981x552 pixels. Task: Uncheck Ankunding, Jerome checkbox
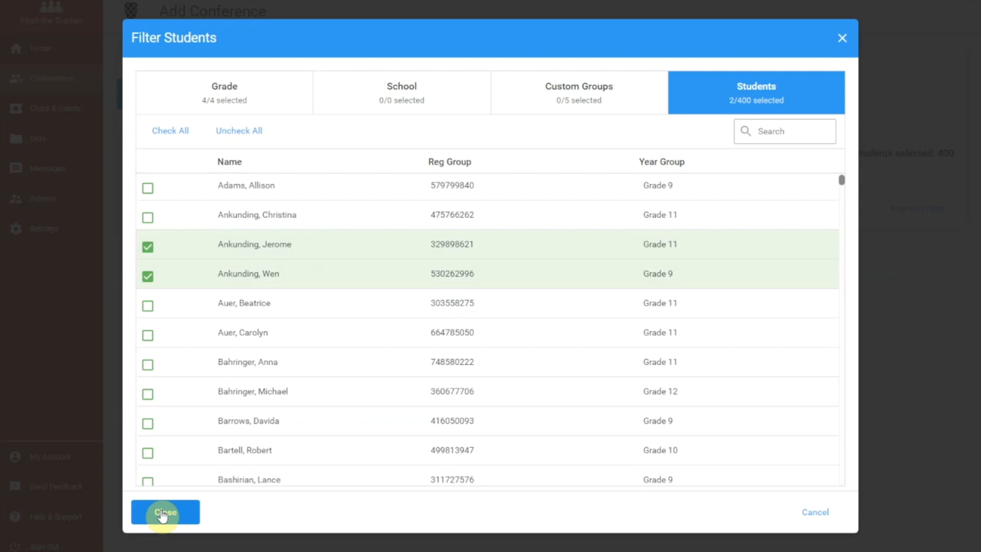148,247
